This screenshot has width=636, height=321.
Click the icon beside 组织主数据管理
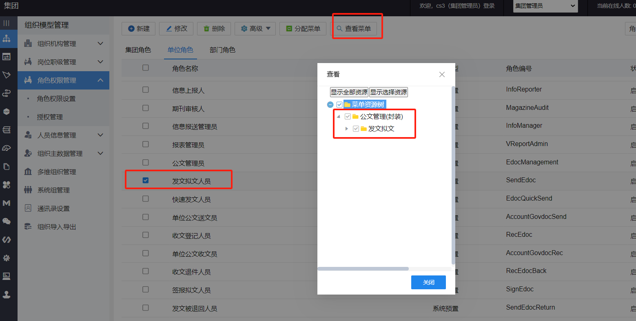(x=28, y=153)
